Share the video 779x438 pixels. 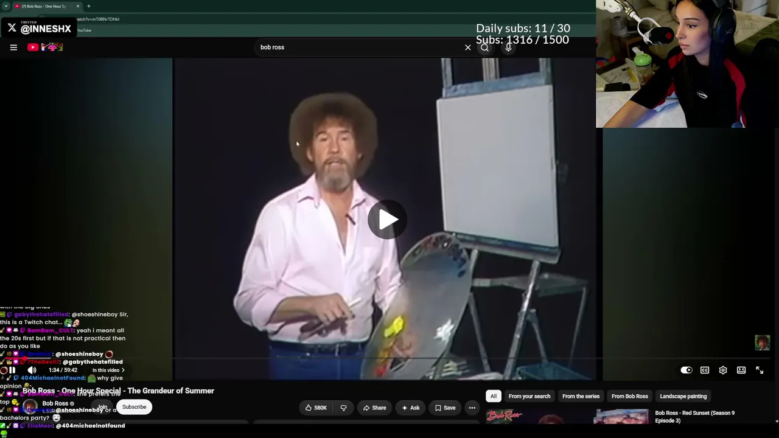click(374, 408)
